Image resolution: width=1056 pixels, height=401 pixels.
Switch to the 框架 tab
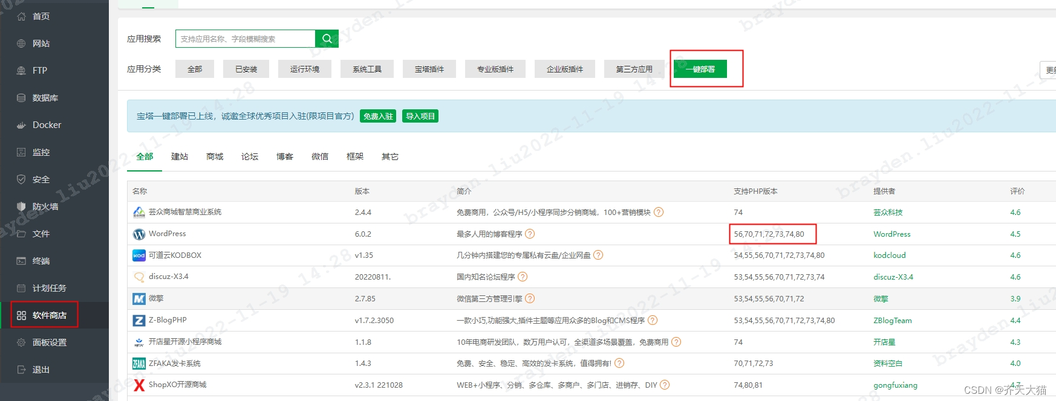[355, 156]
